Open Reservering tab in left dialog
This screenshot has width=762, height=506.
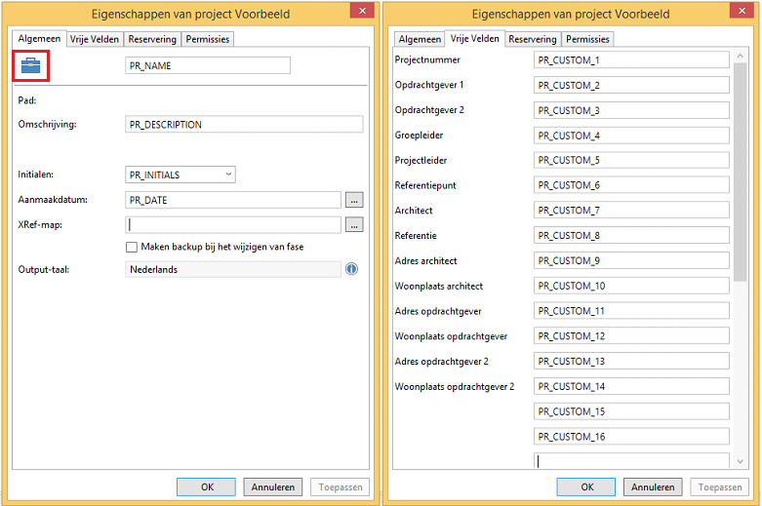point(152,39)
